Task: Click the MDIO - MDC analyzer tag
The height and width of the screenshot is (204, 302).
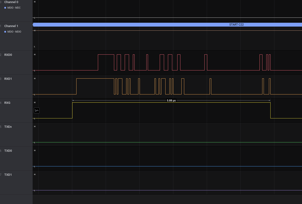Action: pyautogui.click(x=14, y=8)
